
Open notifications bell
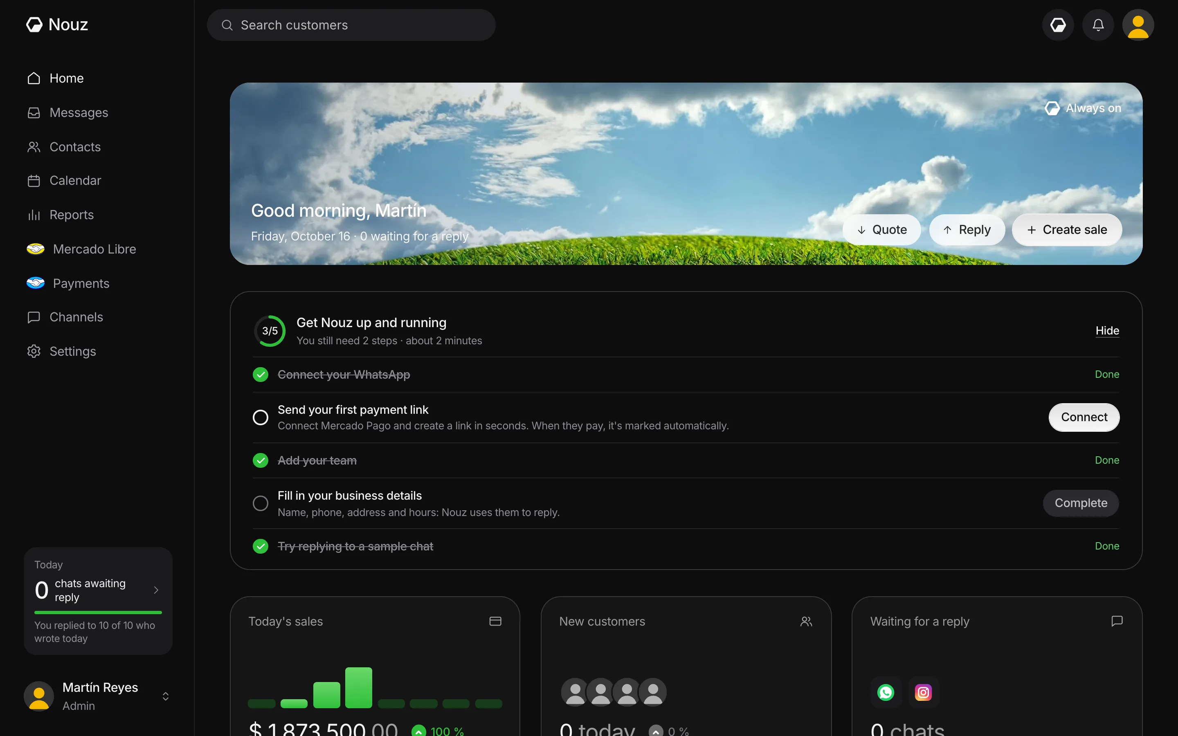[x=1098, y=25]
